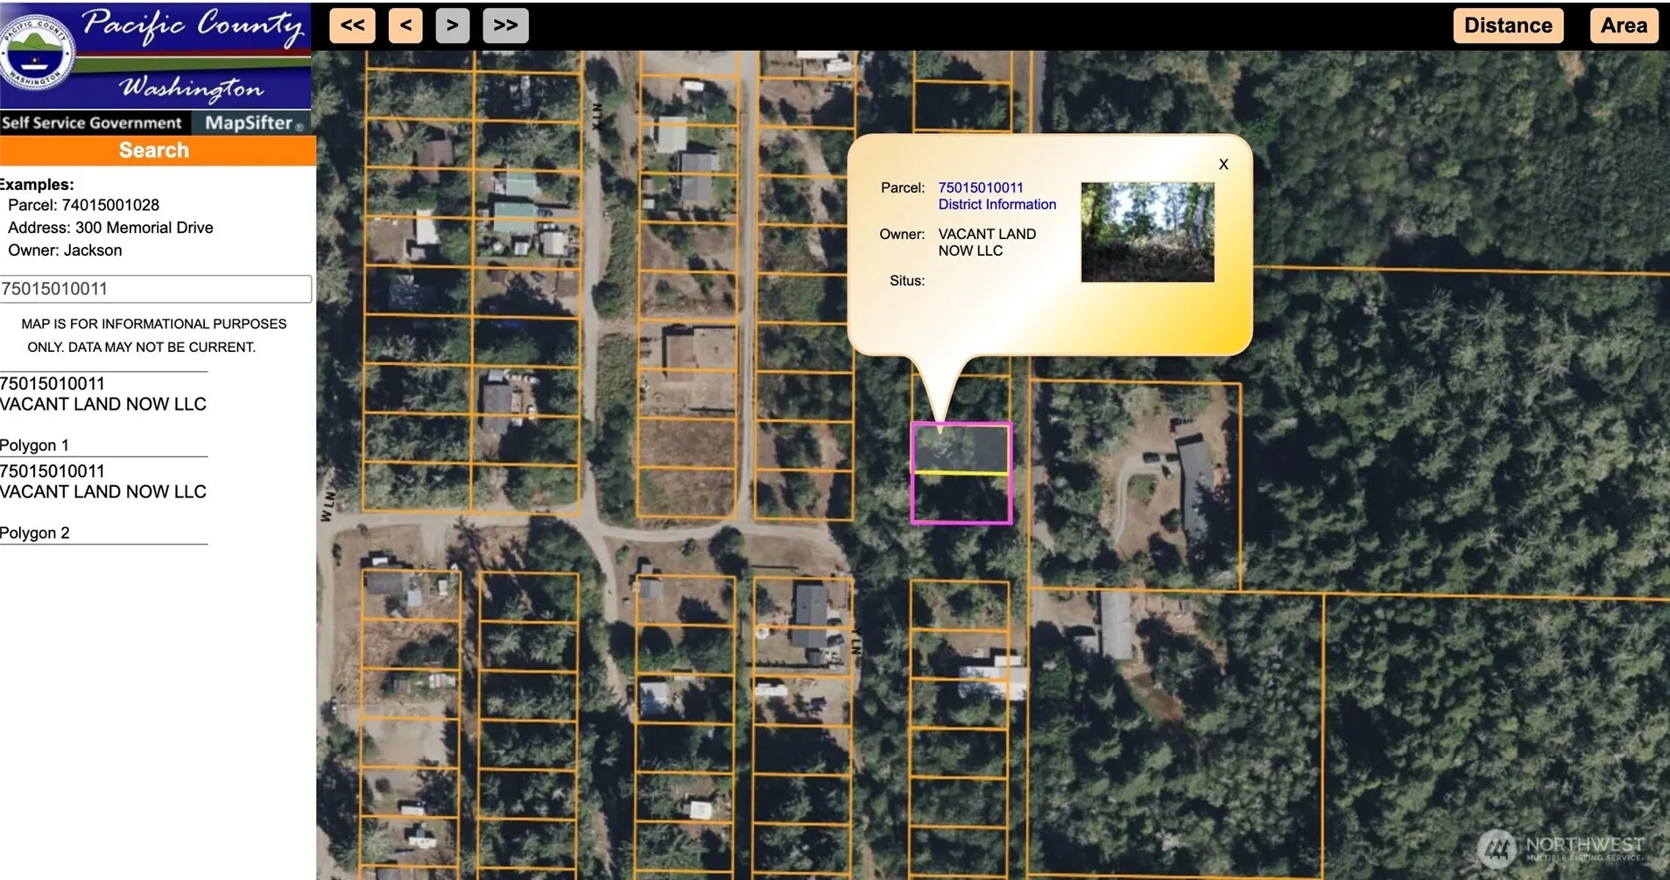Click the double-right arrow navigation button
Viewport: 1670px width, 880px height.
[505, 25]
